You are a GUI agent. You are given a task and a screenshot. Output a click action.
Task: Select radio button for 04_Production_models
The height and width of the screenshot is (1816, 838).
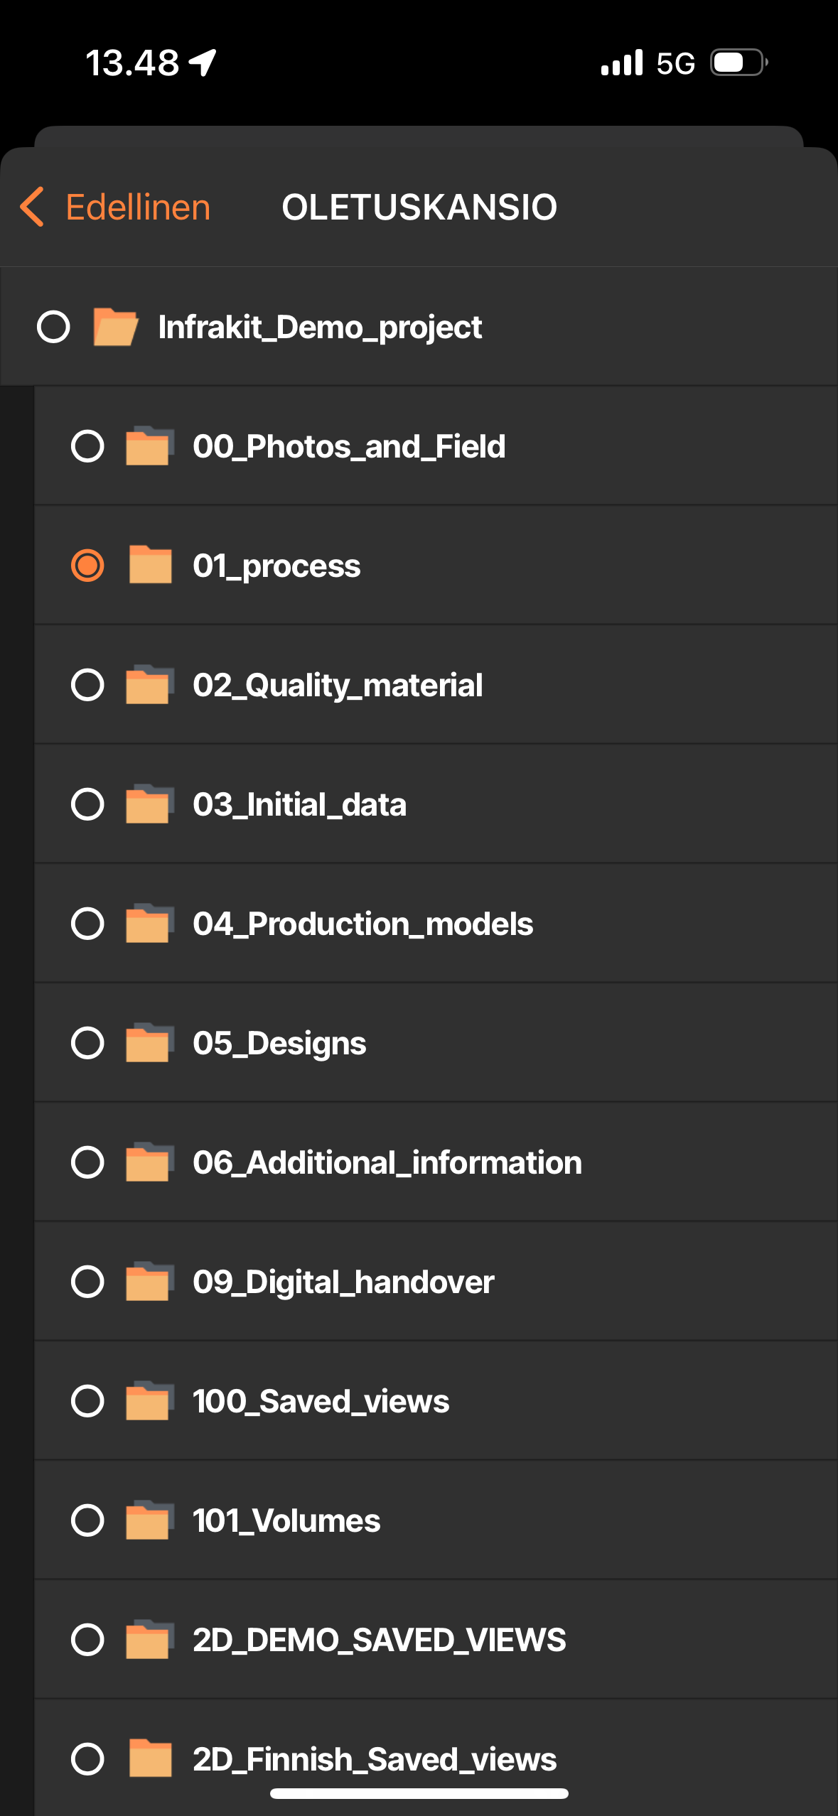(87, 924)
